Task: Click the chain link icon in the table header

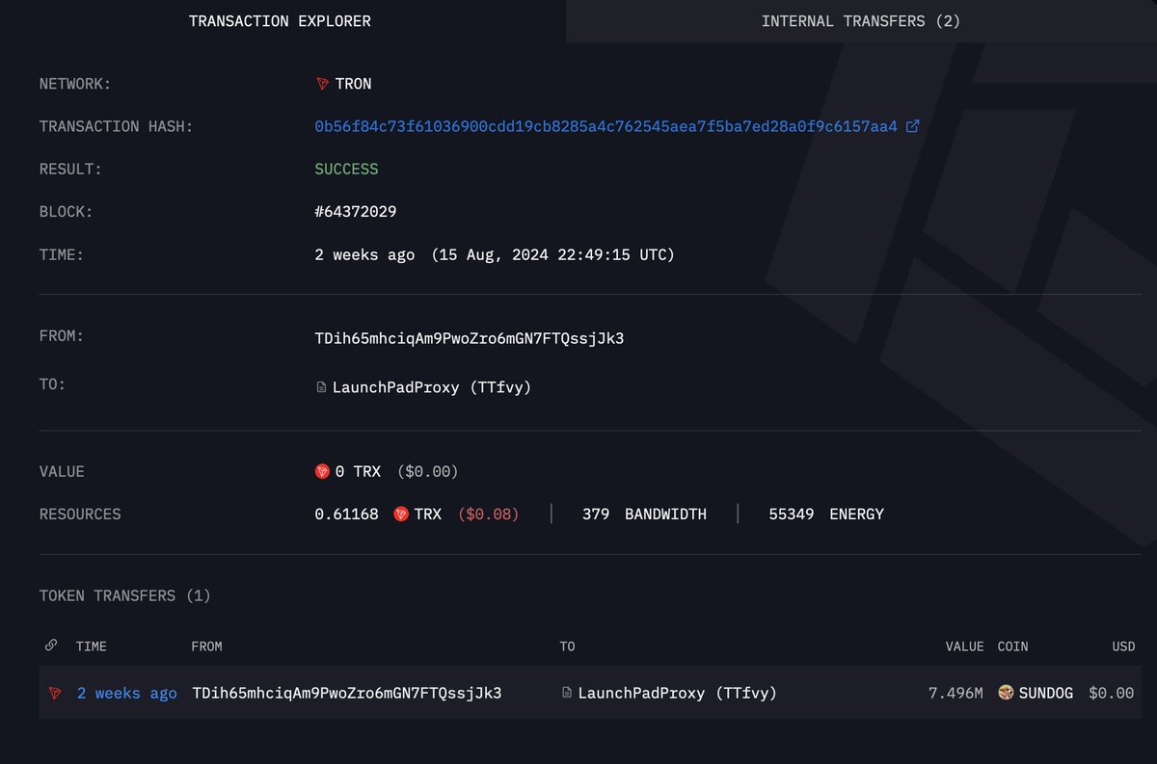Action: (x=50, y=645)
